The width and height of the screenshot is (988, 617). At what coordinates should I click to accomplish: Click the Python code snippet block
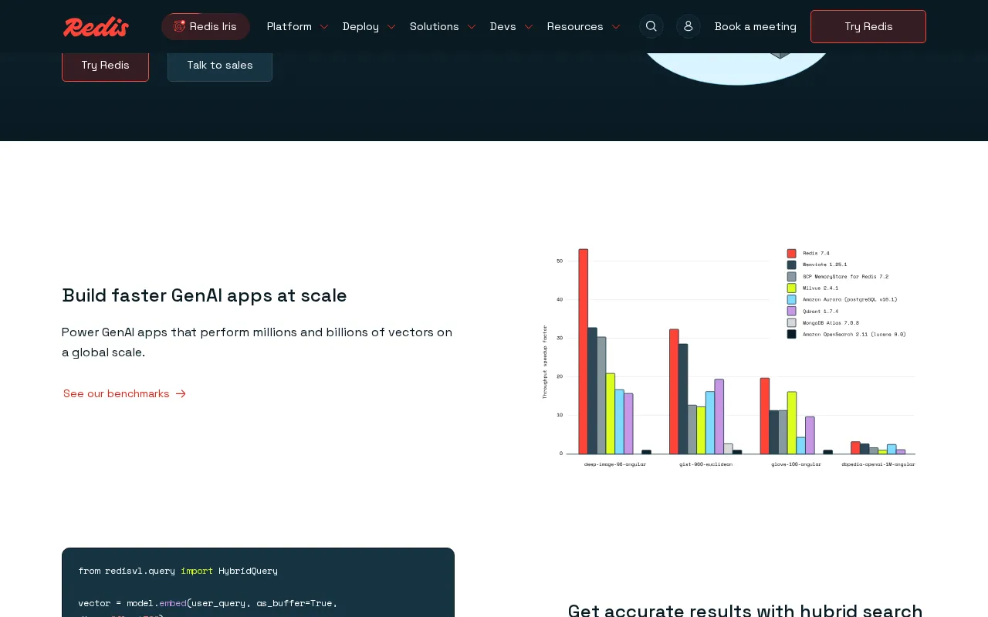(258, 582)
